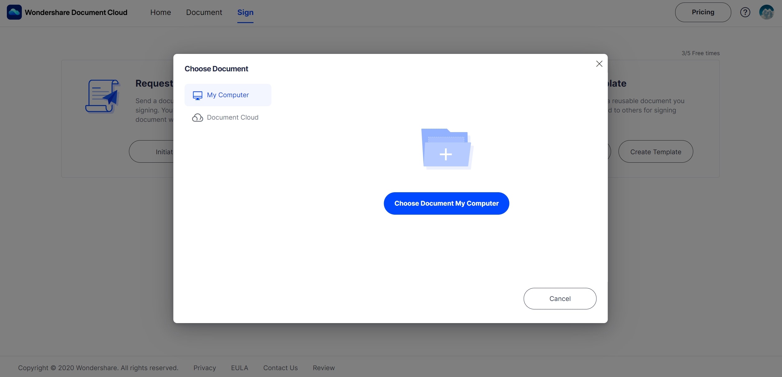
Task: Open the EULA footer link
Action: point(239,368)
